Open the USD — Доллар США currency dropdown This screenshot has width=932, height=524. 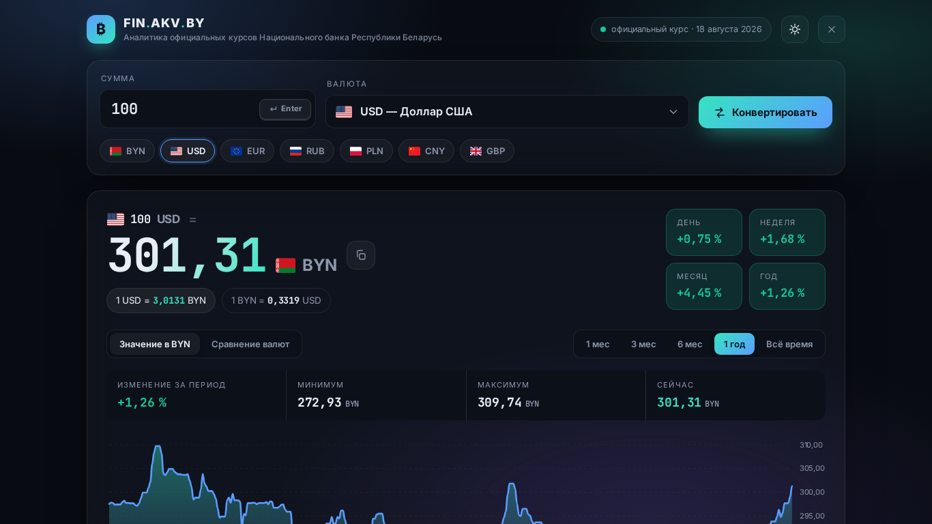click(507, 111)
